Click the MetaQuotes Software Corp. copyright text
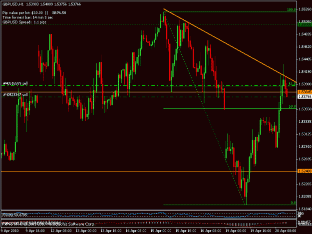Screen dimensions: 312x234 48,224
